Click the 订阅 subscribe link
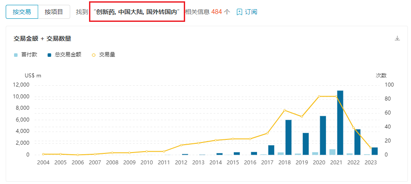Image resolution: width=411 pixels, height=184 pixels. pyautogui.click(x=251, y=12)
